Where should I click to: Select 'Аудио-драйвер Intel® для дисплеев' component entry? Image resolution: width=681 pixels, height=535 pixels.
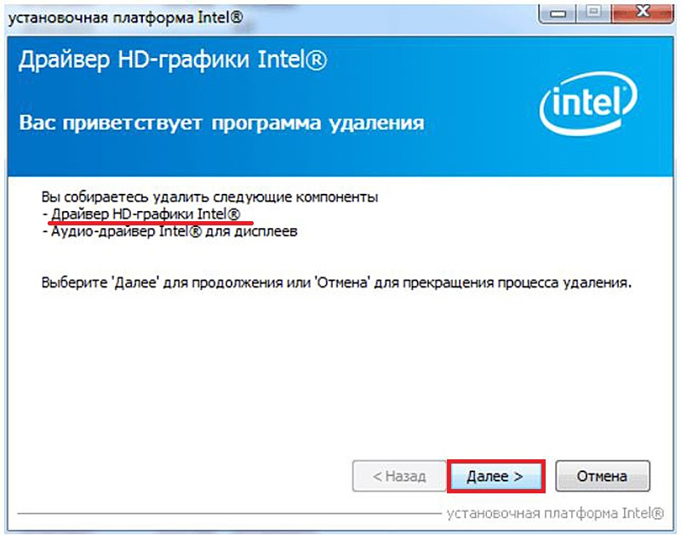175,231
